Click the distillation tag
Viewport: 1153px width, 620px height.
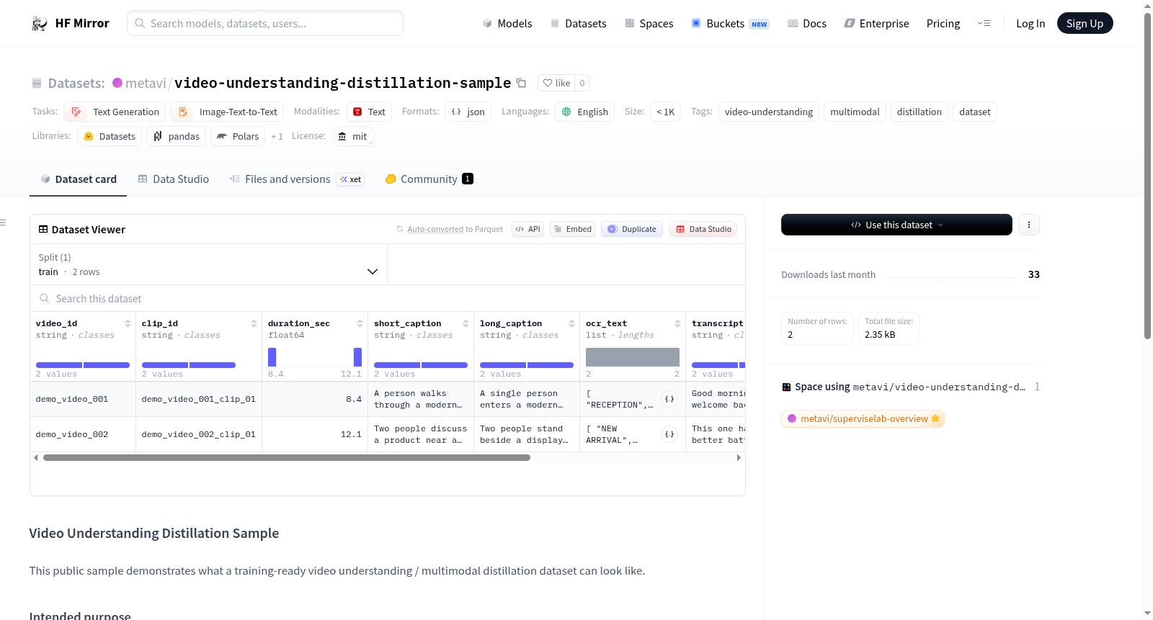[x=920, y=112]
